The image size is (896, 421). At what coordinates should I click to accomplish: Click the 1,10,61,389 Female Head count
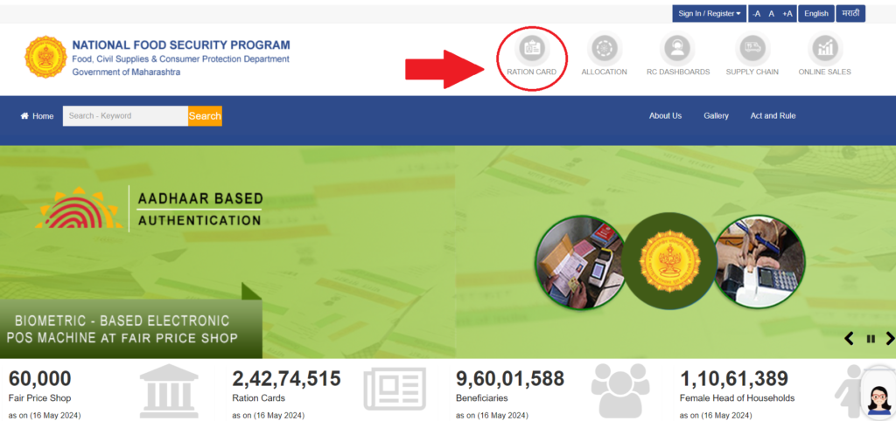pos(734,378)
